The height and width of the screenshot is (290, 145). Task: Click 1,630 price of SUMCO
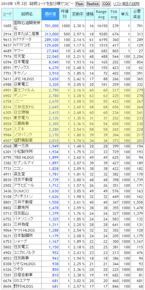coord(53,191)
